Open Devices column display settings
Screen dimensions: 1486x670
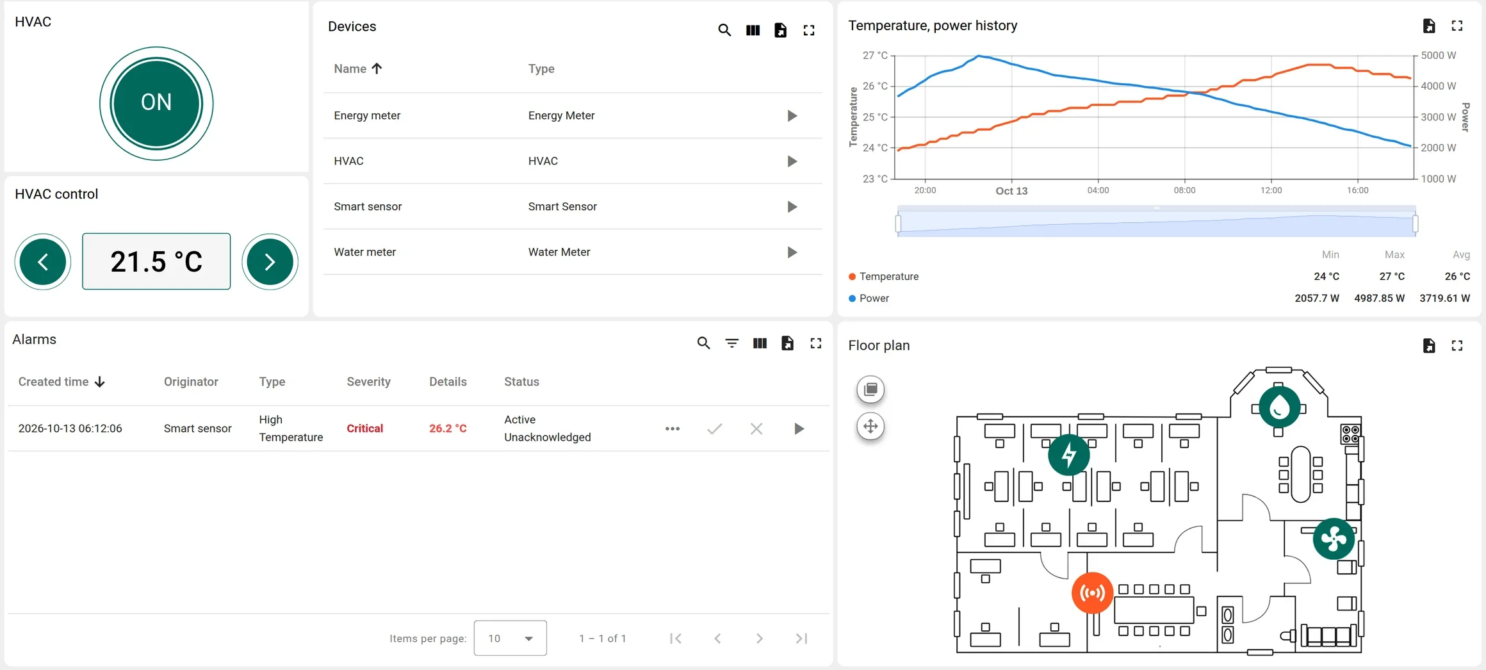(x=753, y=30)
